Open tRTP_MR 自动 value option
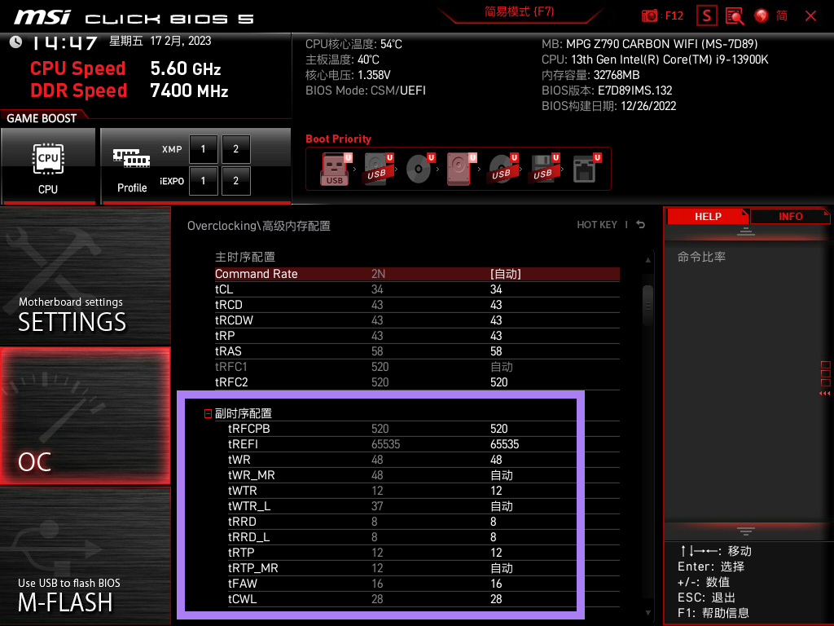 501,568
